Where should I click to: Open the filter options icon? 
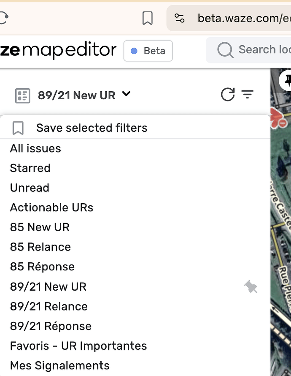[248, 95]
